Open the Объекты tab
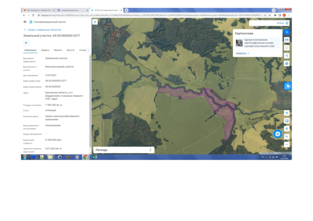This screenshot has height=221, width=313. [x=58, y=50]
